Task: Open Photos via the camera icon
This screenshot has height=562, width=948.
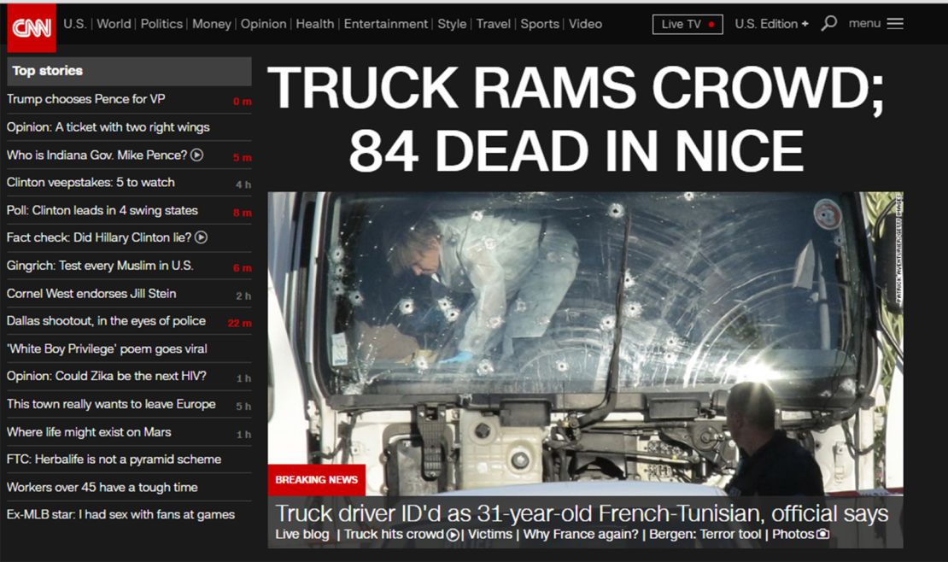Action: coord(822,533)
